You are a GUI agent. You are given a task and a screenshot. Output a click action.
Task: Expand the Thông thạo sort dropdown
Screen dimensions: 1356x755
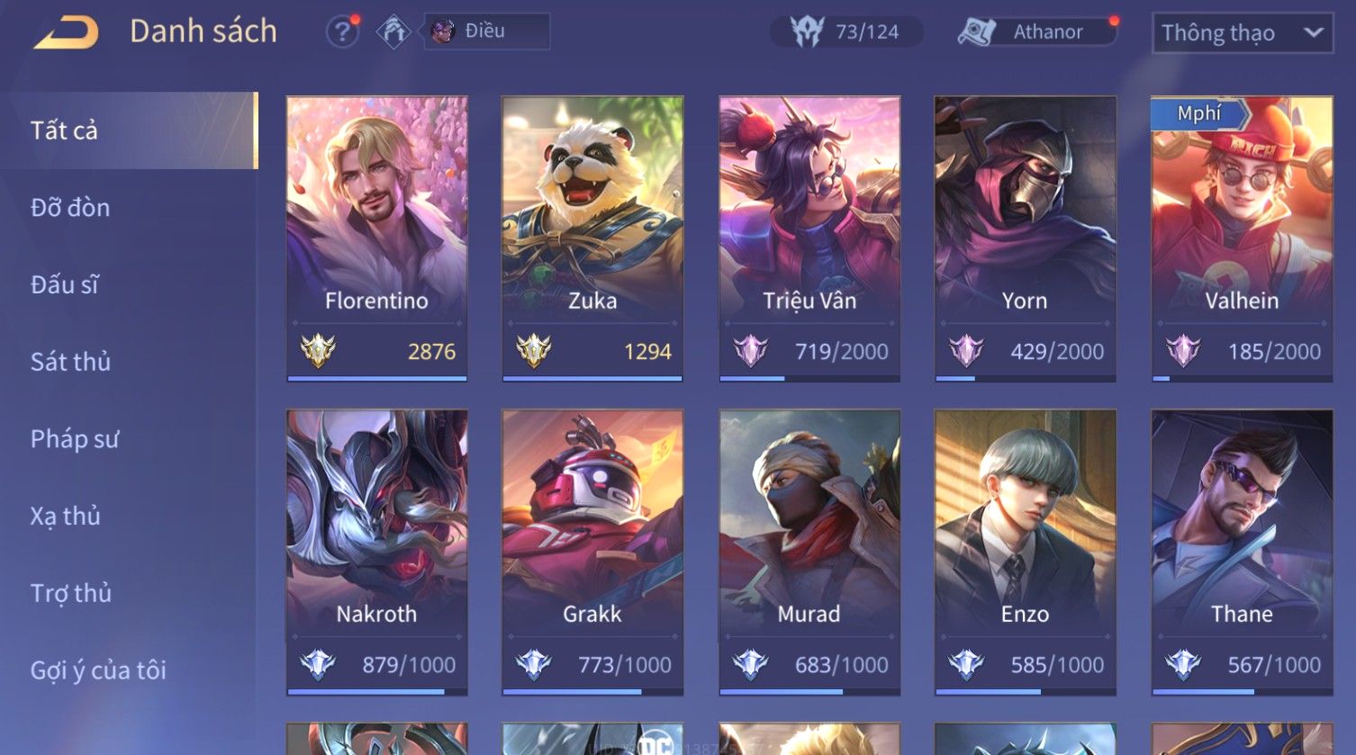1242,33
